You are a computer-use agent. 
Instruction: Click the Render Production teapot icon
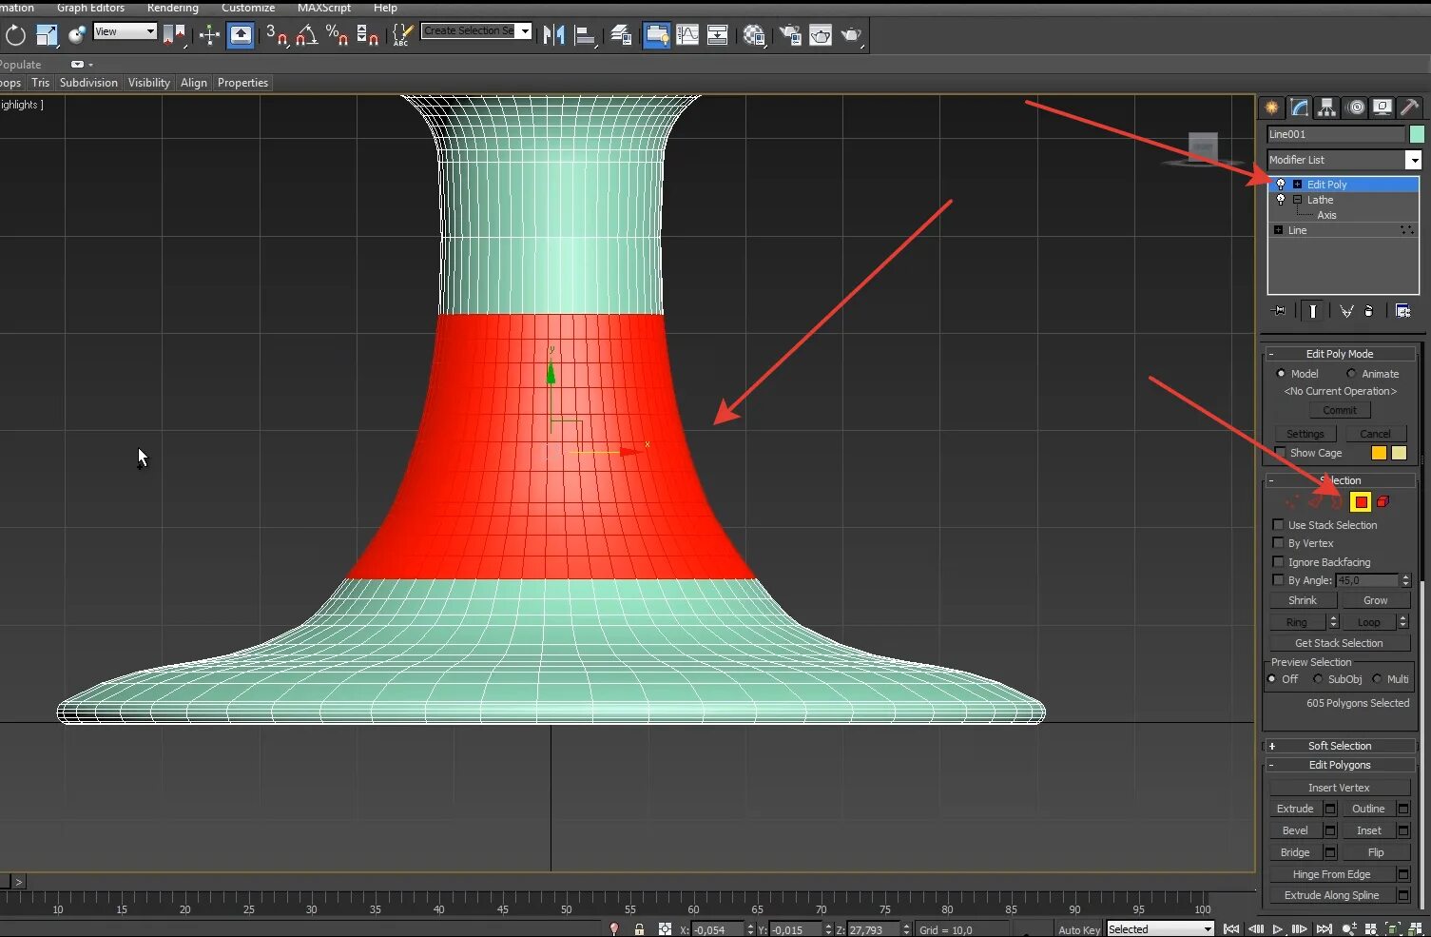(x=851, y=35)
